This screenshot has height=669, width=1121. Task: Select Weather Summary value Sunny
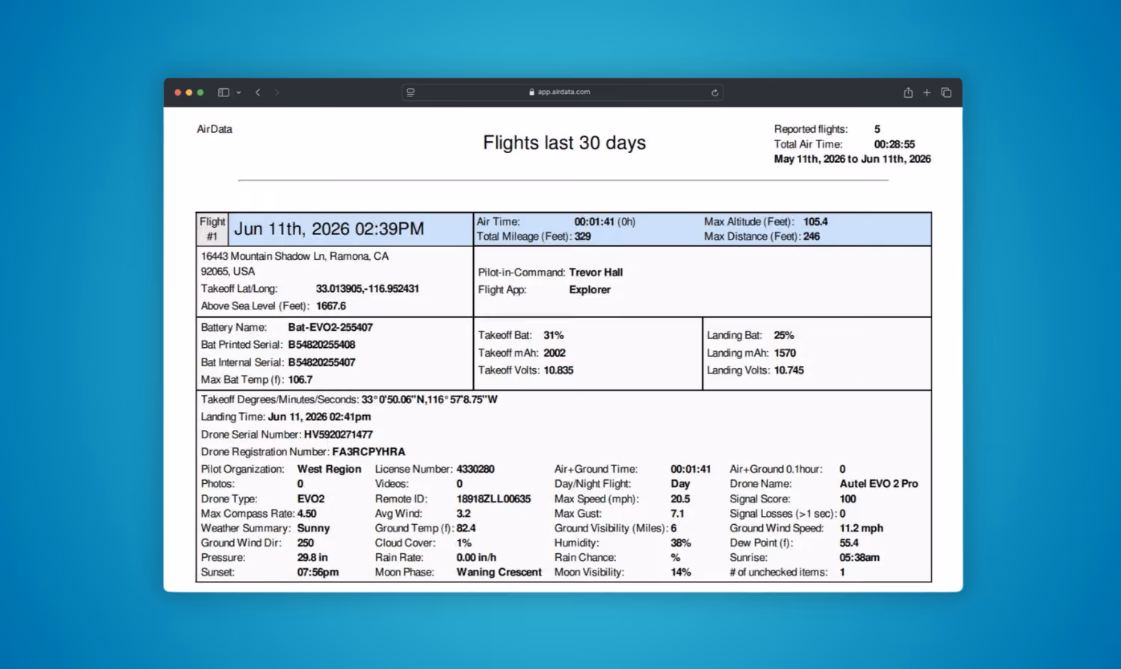pos(313,528)
